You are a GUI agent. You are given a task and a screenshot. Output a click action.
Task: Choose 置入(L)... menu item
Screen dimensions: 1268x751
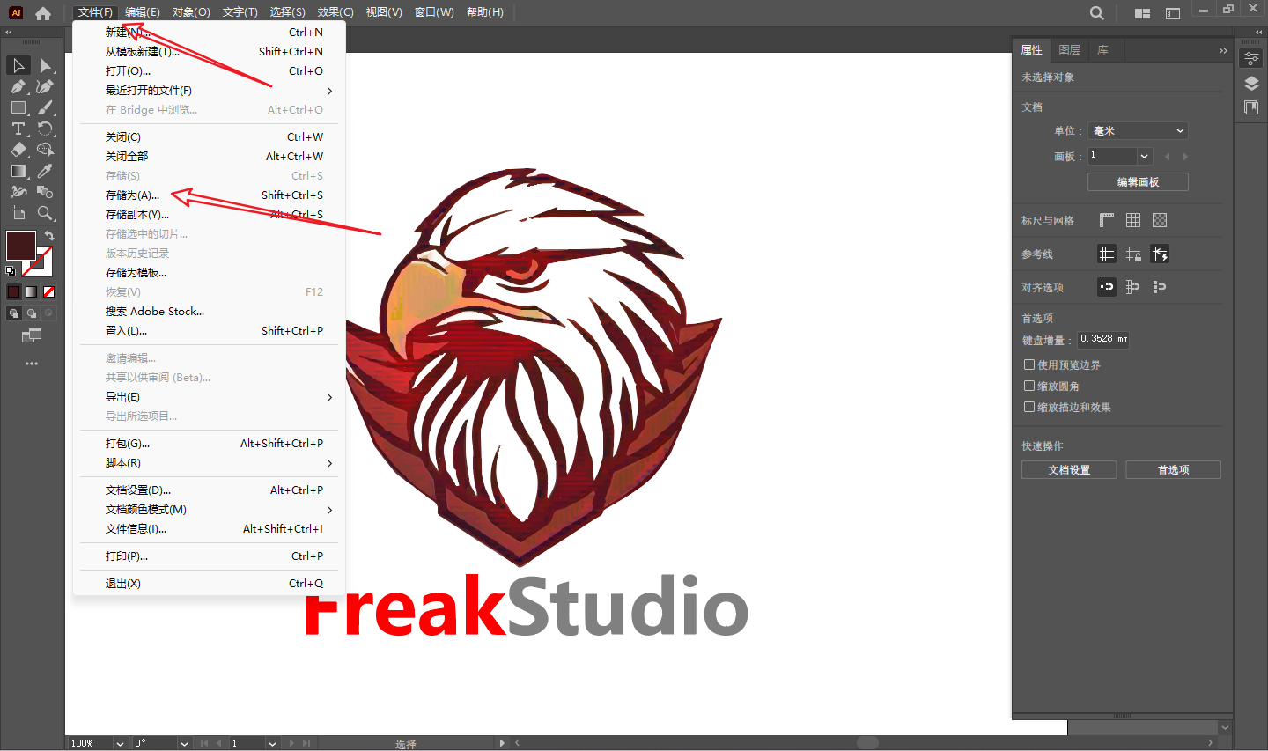coord(209,331)
